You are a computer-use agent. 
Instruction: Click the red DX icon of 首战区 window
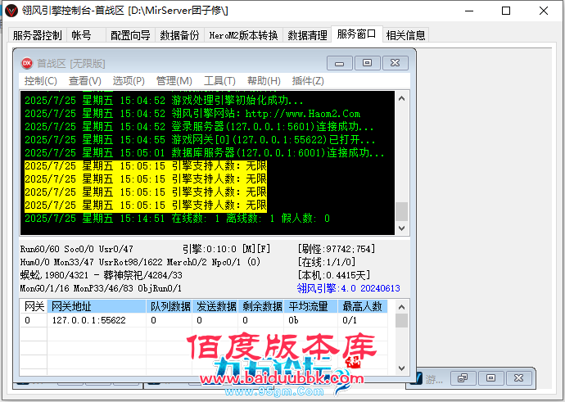[x=27, y=63]
